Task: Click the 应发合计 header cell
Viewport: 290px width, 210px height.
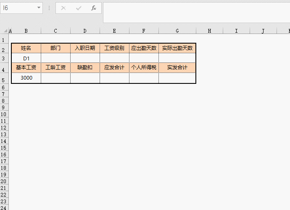Action: (x=114, y=67)
